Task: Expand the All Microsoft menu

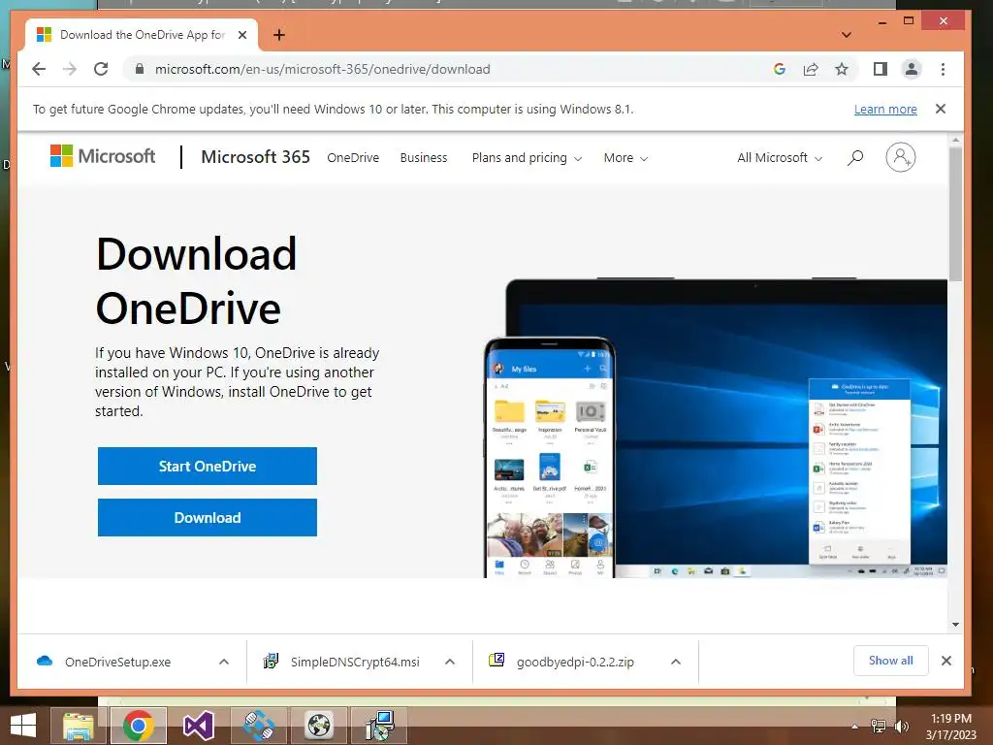Action: coord(780,158)
